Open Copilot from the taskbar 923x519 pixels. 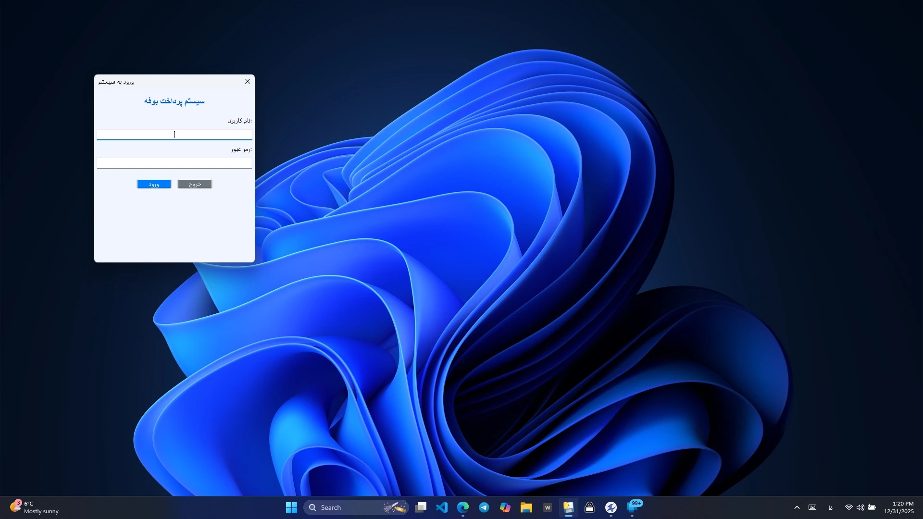click(505, 507)
